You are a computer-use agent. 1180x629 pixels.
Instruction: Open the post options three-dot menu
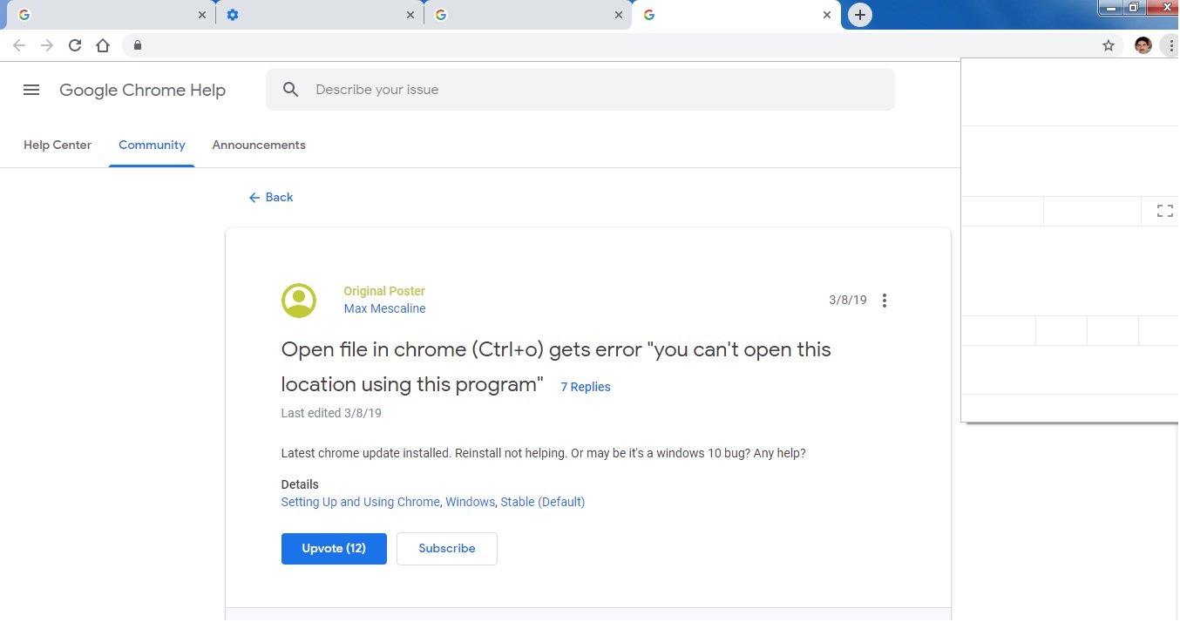tap(885, 301)
